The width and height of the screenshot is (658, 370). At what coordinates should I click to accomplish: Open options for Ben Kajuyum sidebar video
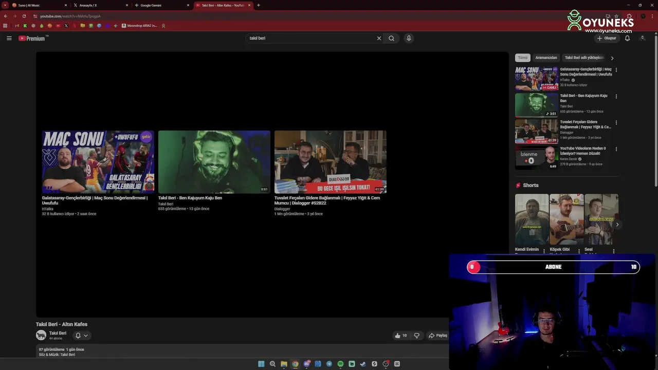(x=616, y=96)
